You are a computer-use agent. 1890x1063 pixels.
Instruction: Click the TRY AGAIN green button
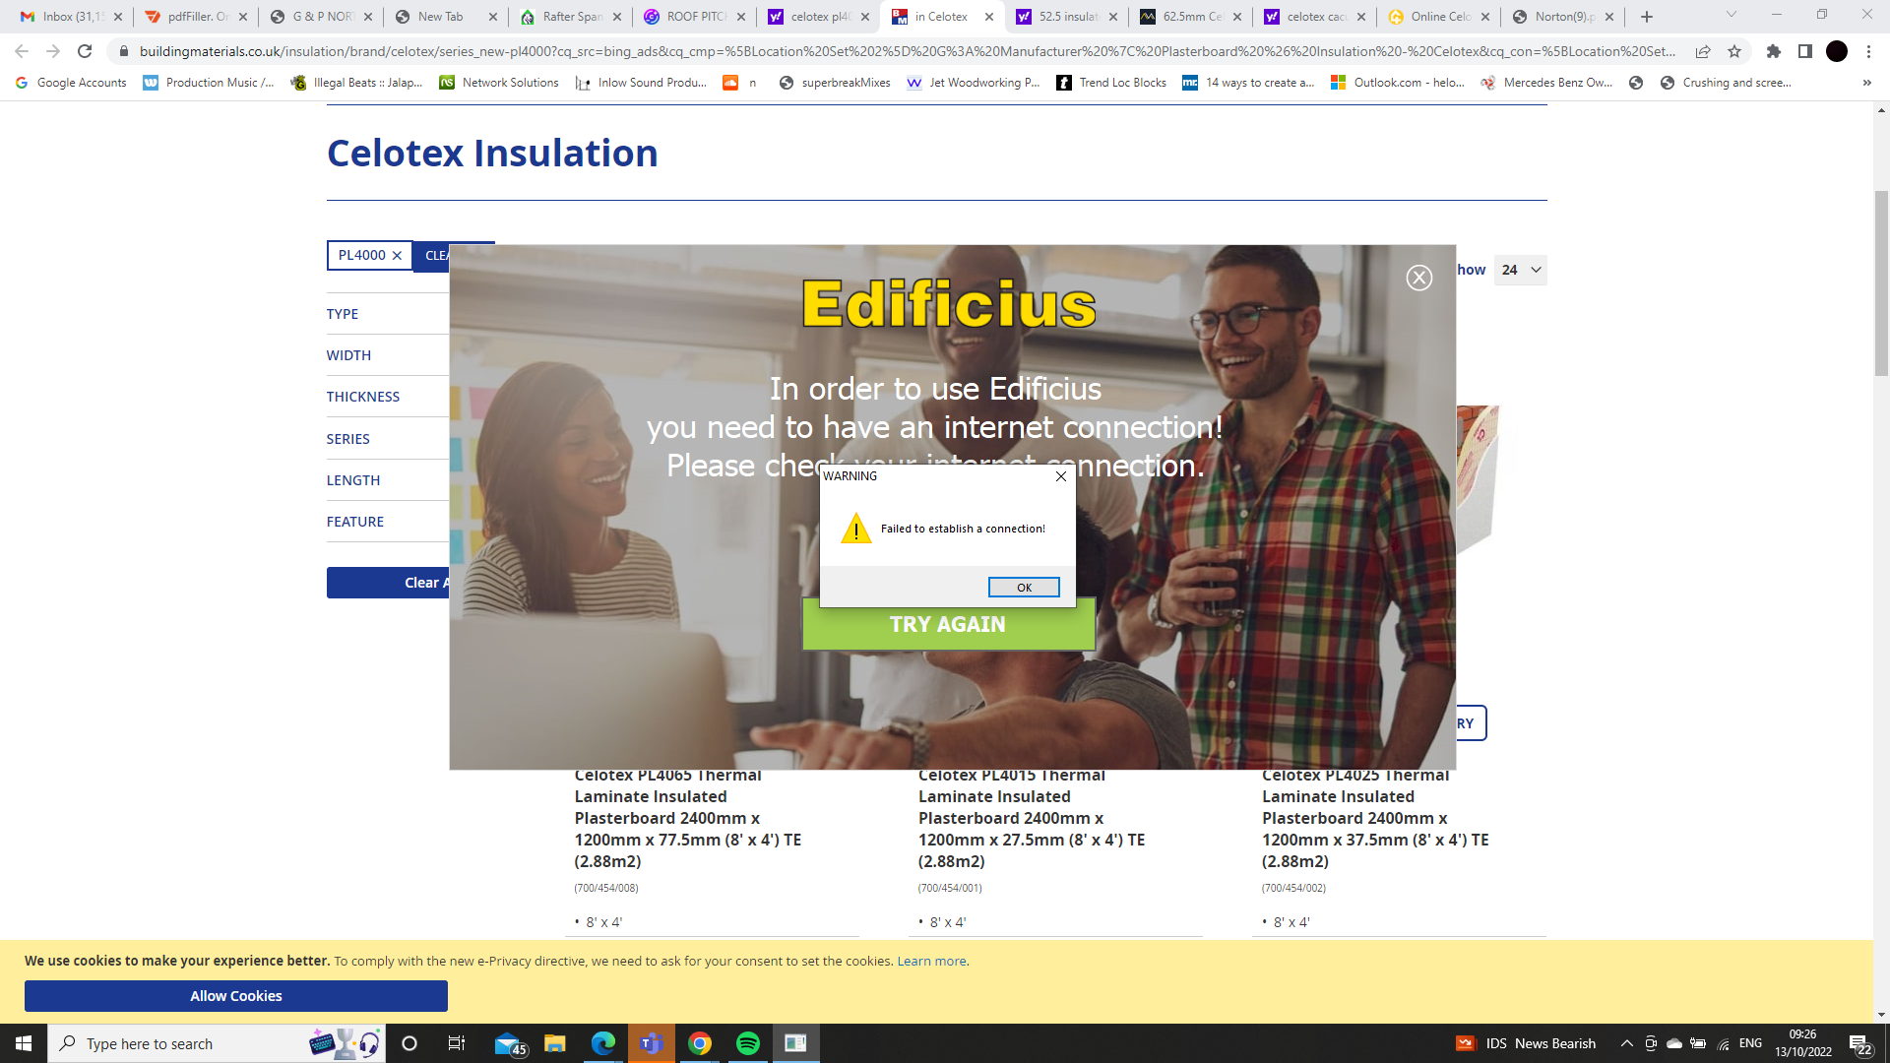point(948,625)
